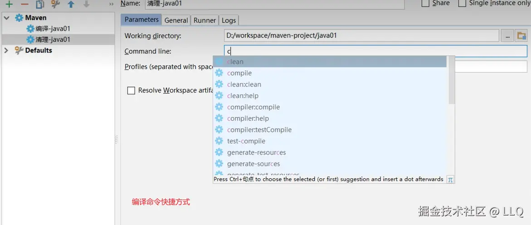This screenshot has width=531, height=225.
Task: Click the gear icon next to compile
Action: coord(219,73)
